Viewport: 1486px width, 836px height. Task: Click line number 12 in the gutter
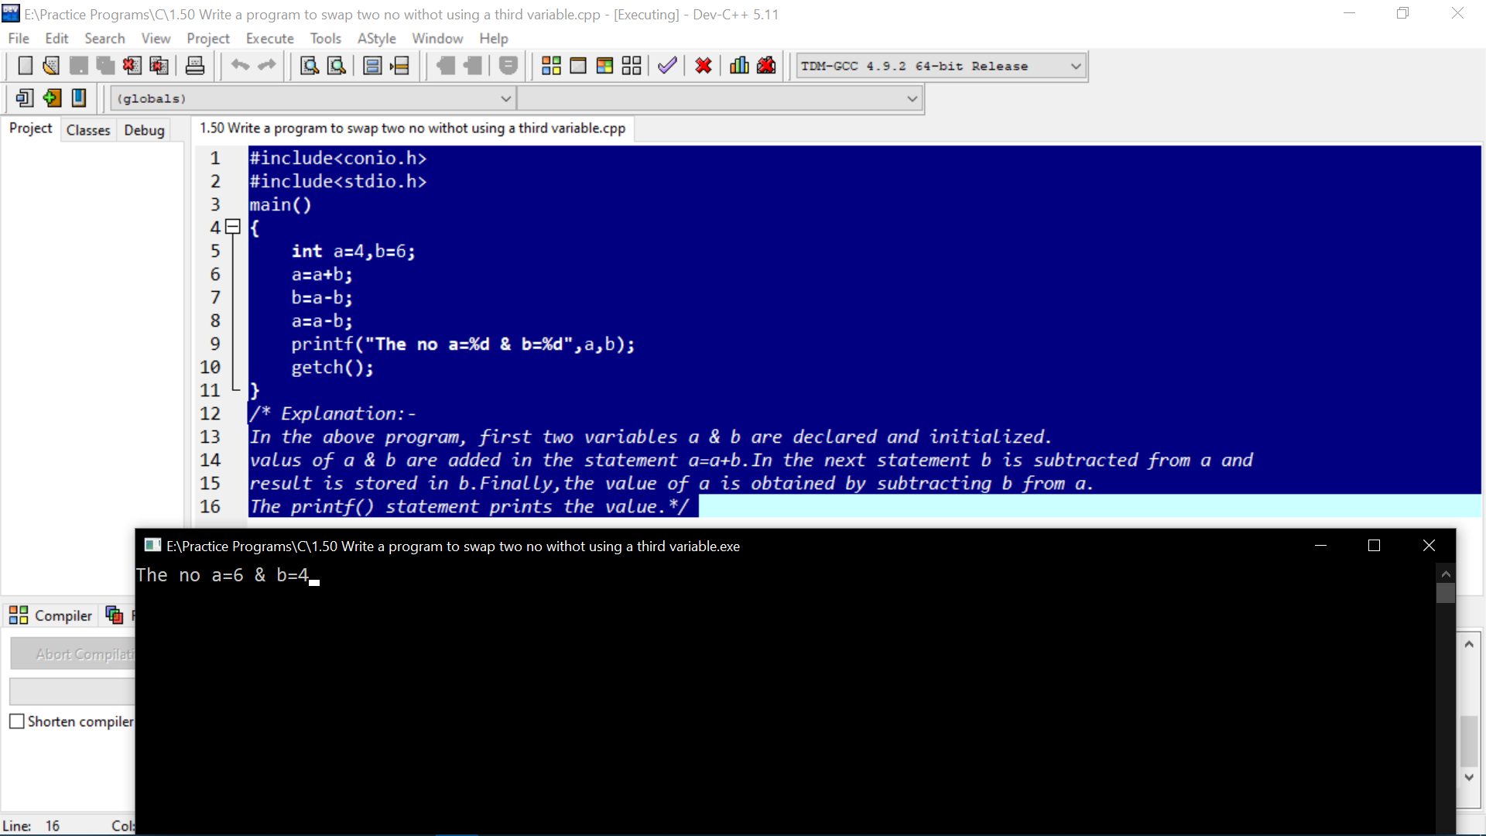(x=211, y=413)
